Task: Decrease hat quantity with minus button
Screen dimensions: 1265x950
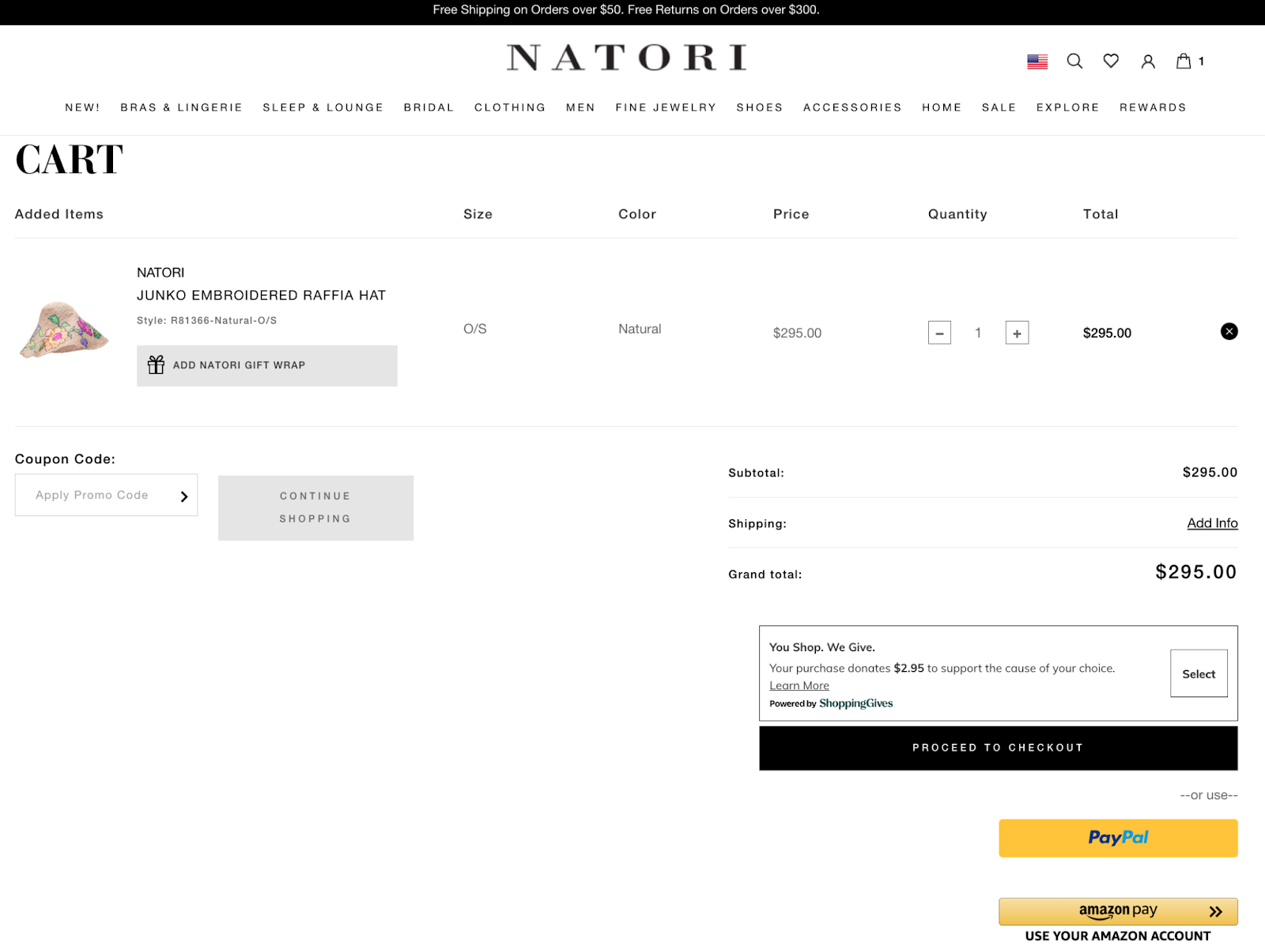Action: (939, 333)
